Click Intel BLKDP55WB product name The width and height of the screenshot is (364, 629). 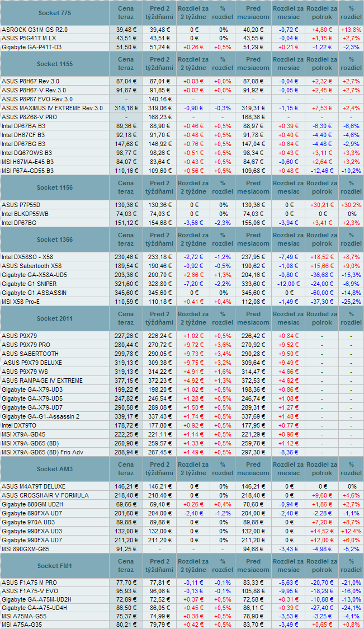coord(24,214)
